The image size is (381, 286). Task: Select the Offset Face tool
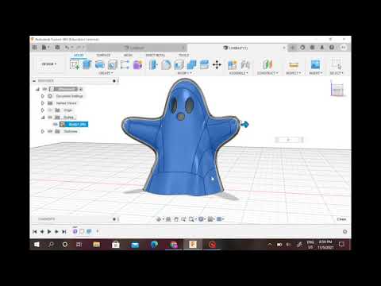coord(204,64)
